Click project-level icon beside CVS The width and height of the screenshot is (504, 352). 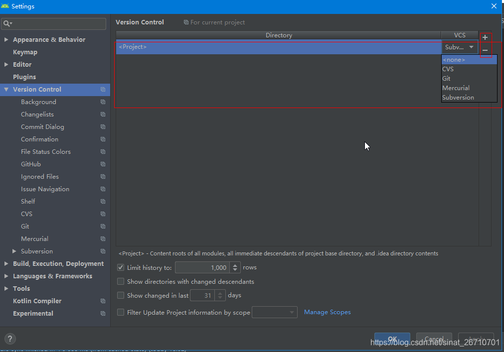pos(103,214)
